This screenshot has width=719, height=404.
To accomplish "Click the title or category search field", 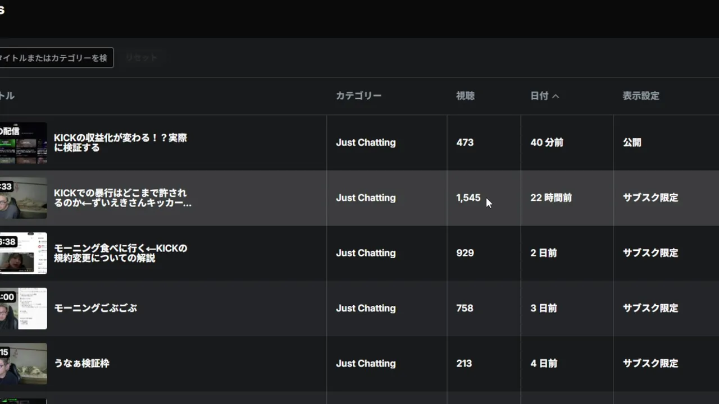I will (x=55, y=58).
